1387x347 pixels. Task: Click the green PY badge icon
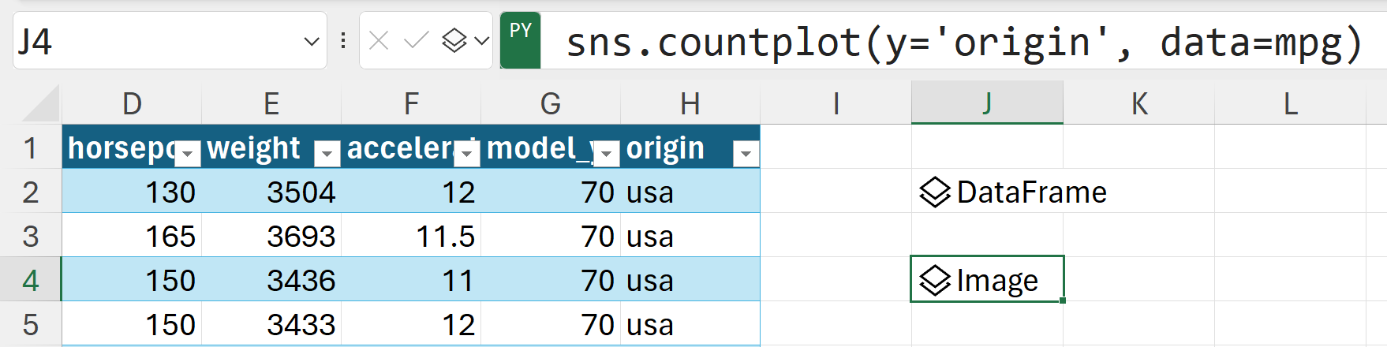[520, 39]
